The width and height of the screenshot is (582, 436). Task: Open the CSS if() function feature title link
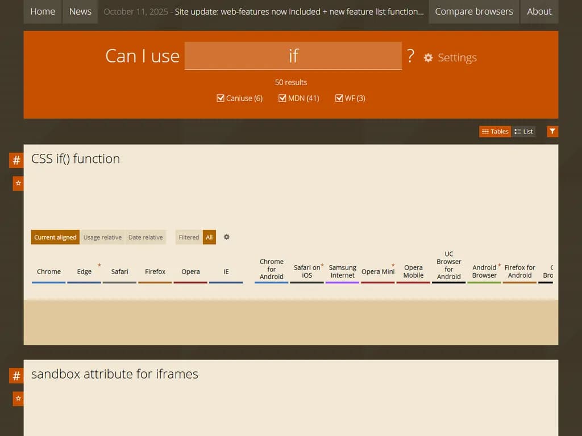[75, 159]
